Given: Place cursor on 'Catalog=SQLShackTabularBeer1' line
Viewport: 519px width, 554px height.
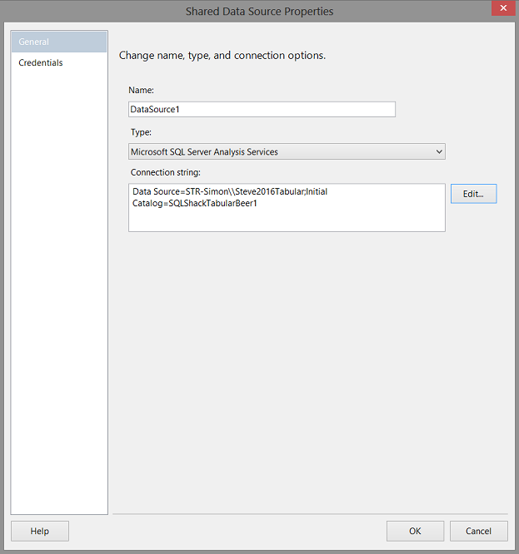Looking at the screenshot, I should coord(195,203).
